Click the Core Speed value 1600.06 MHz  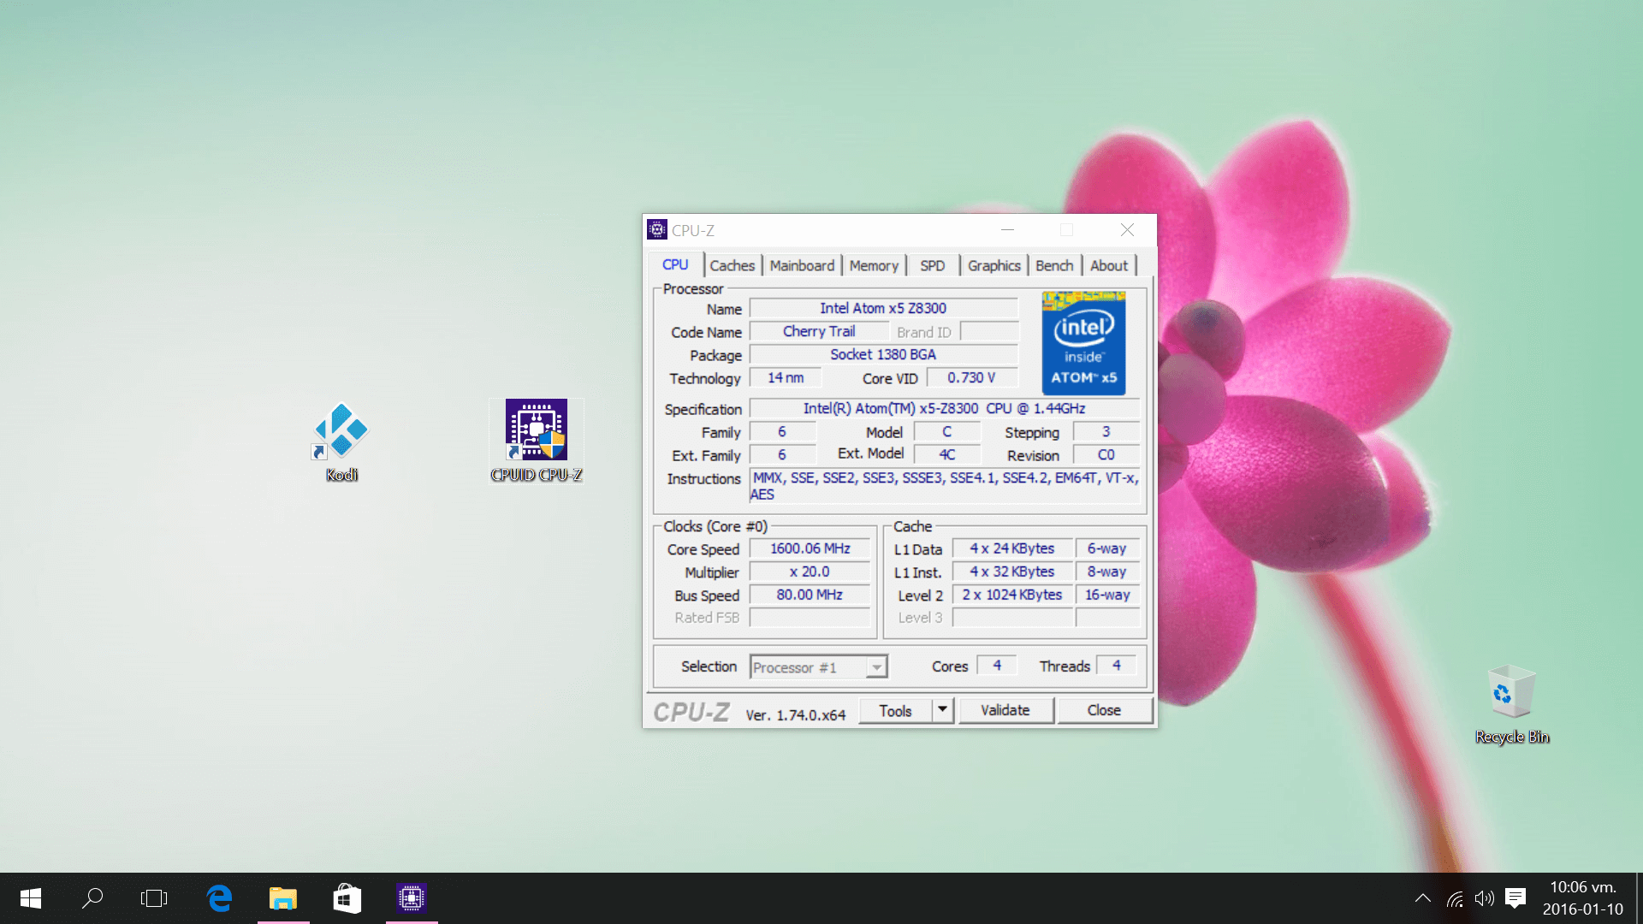810,548
